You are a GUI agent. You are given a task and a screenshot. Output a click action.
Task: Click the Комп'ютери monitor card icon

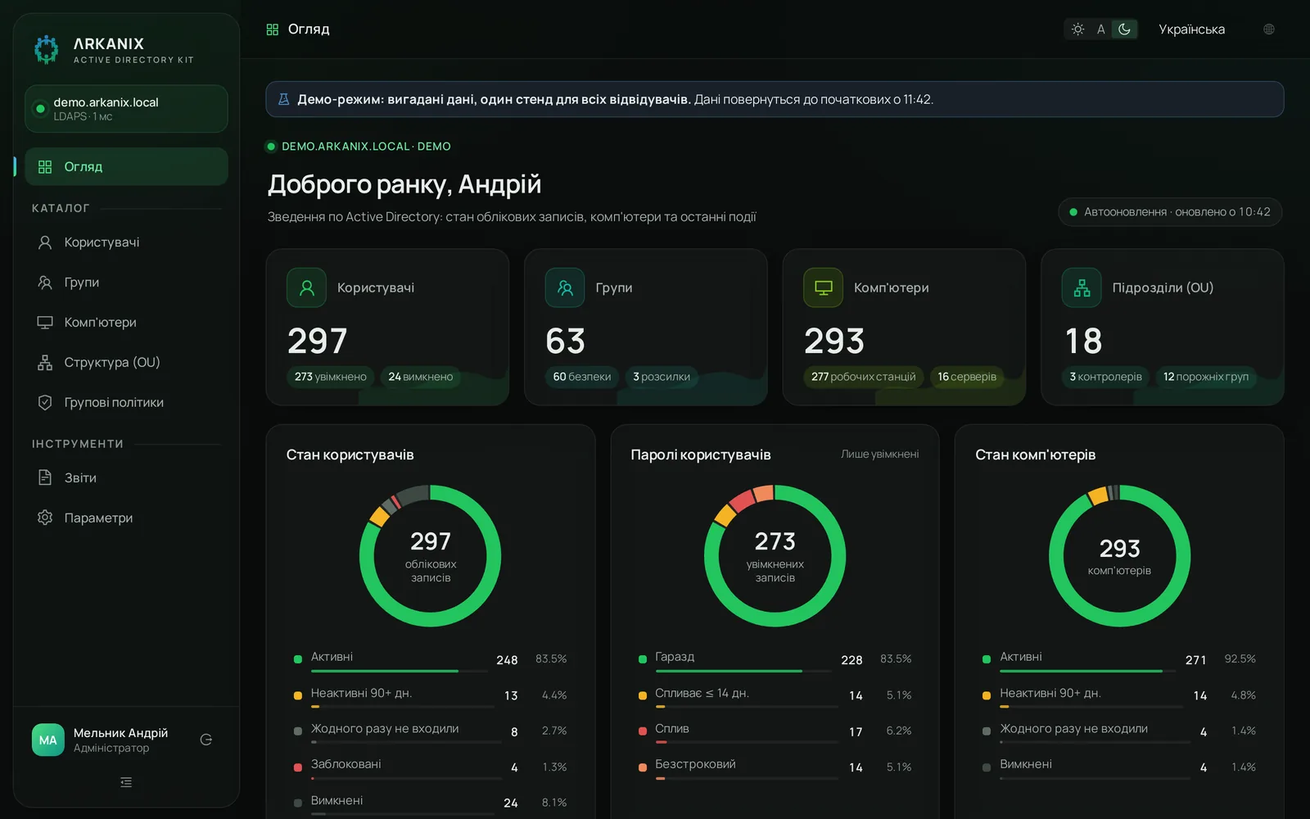coord(824,287)
